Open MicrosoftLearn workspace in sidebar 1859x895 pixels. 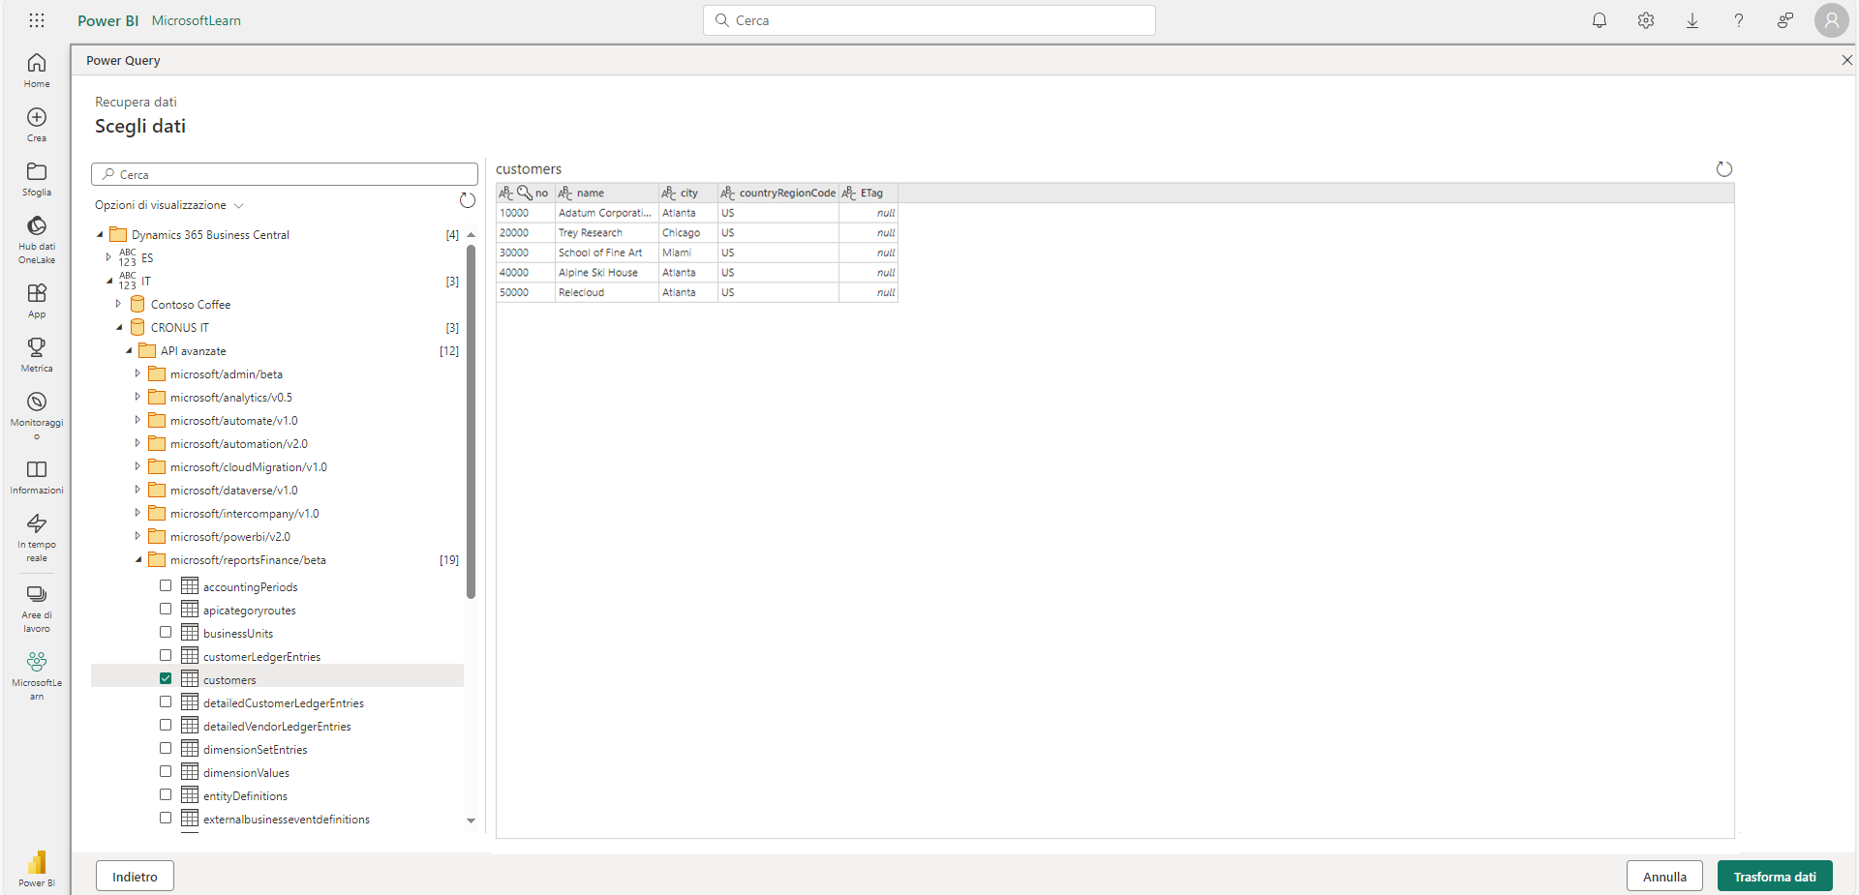click(37, 674)
